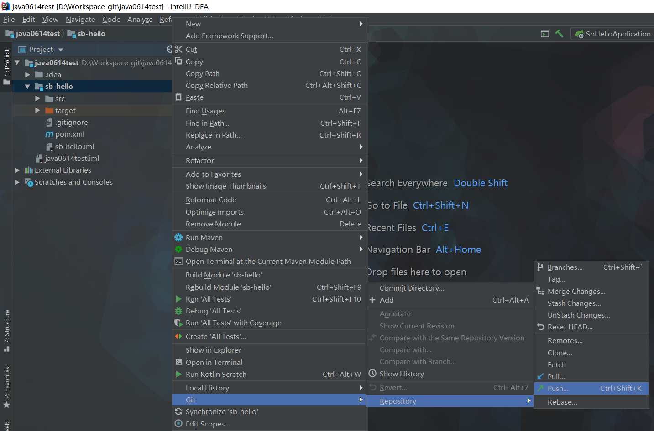Image resolution: width=654 pixels, height=431 pixels.
Task: Click the Pull arrow icon
Action: click(541, 376)
